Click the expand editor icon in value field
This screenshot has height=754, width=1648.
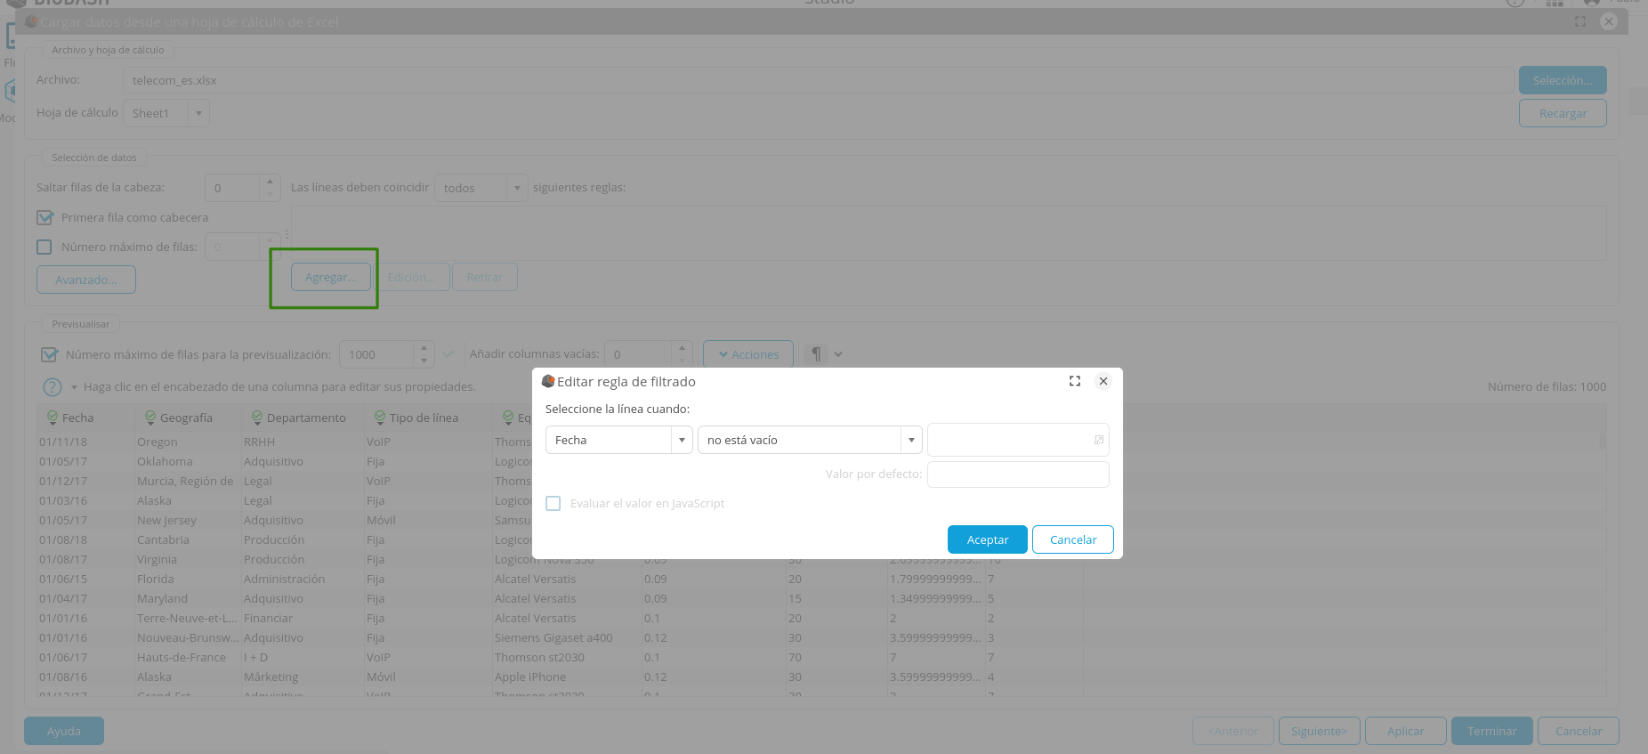point(1098,440)
